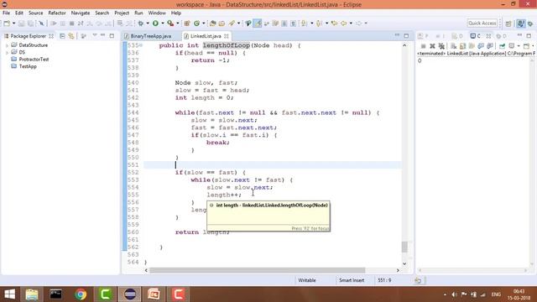Screen dimensions: 537x302
Task: Switch to the Debug perspective icon
Action: (530, 23)
